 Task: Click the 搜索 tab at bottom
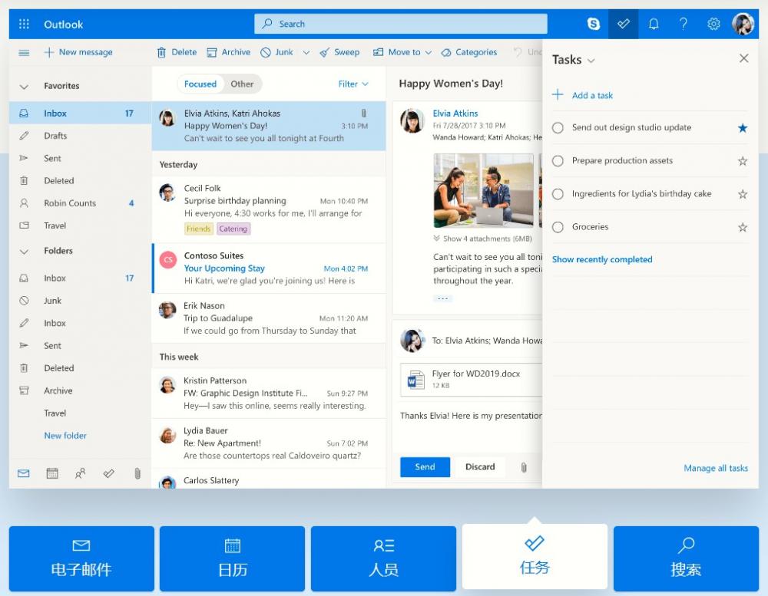(686, 558)
